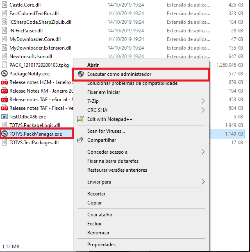Select the file name PackageNotify.exe
This screenshot has width=250, height=252.
click(30, 74)
